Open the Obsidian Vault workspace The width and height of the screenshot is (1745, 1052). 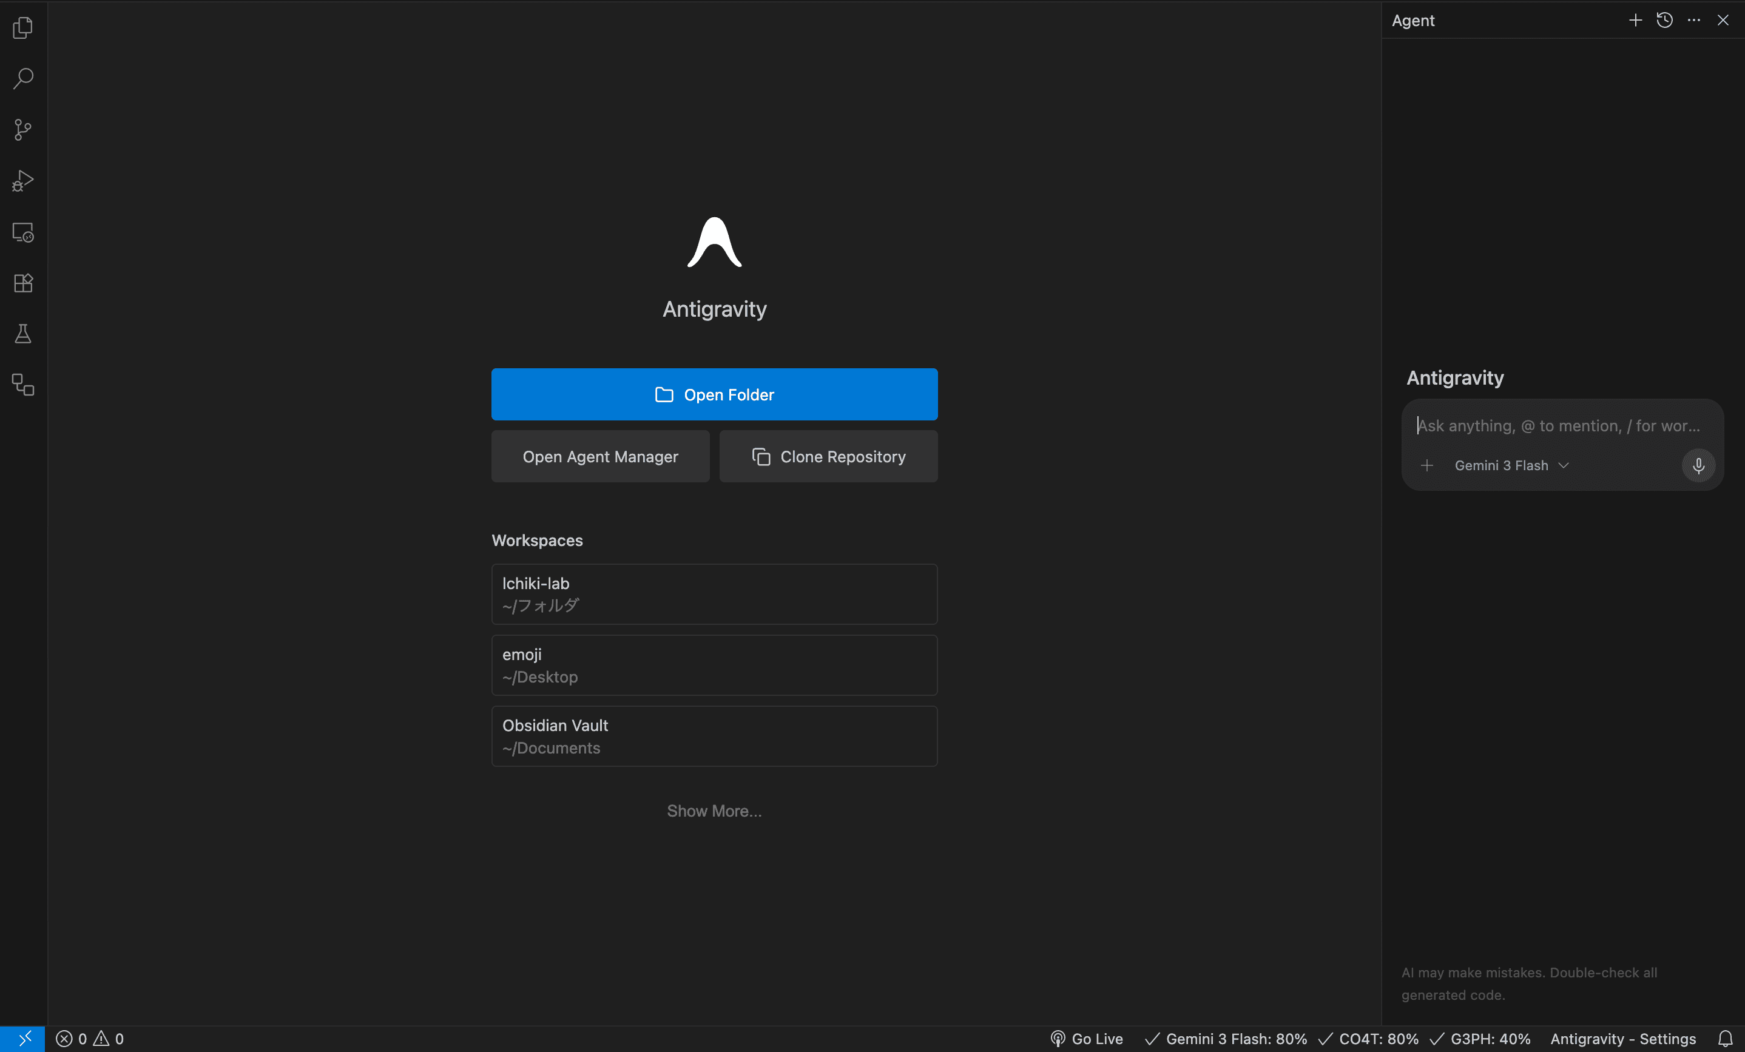click(715, 737)
